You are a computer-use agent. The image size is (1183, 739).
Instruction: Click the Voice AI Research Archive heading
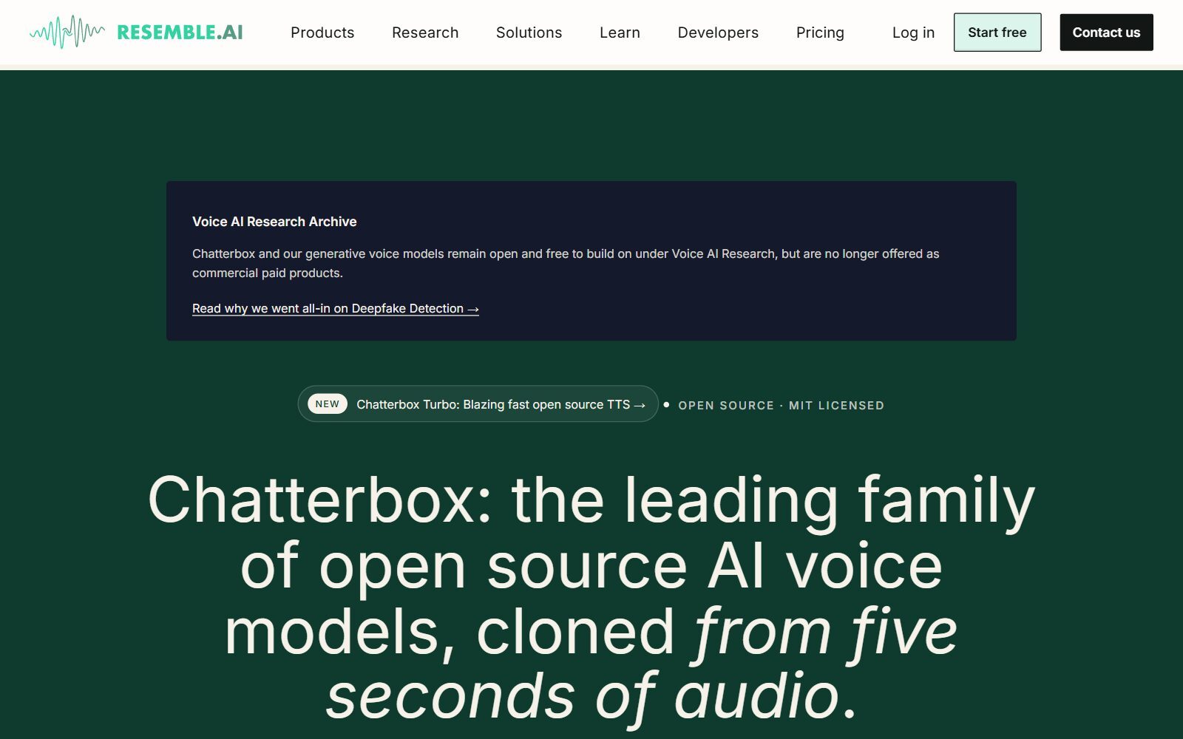pyautogui.click(x=274, y=222)
